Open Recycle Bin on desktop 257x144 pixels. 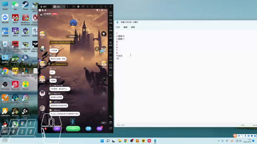pyautogui.click(x=5, y=45)
